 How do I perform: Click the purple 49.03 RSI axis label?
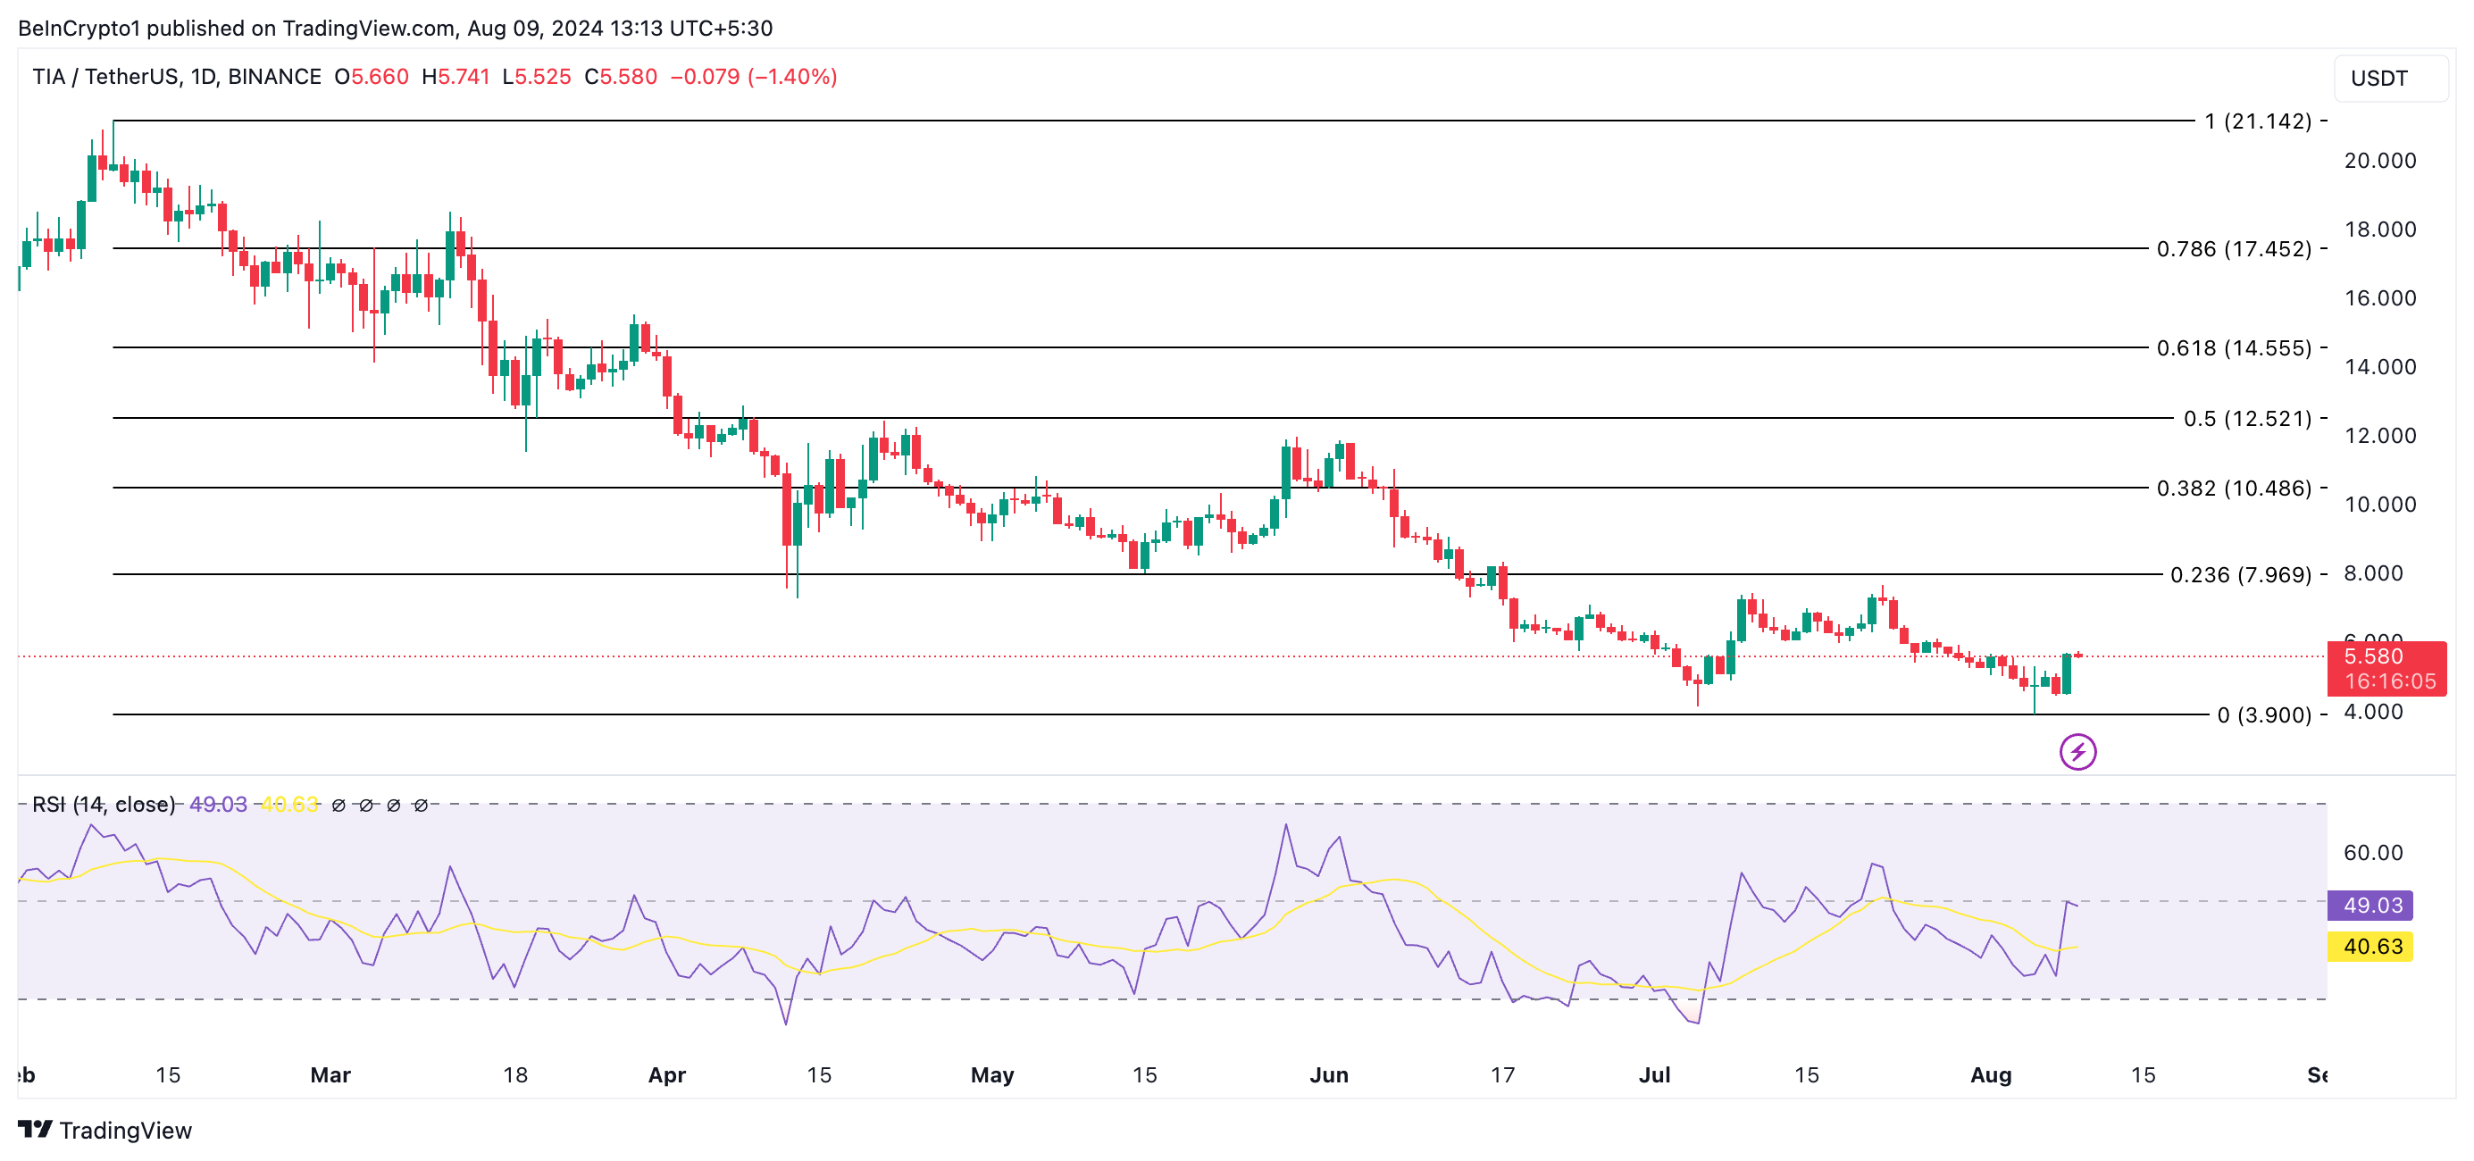(2370, 905)
